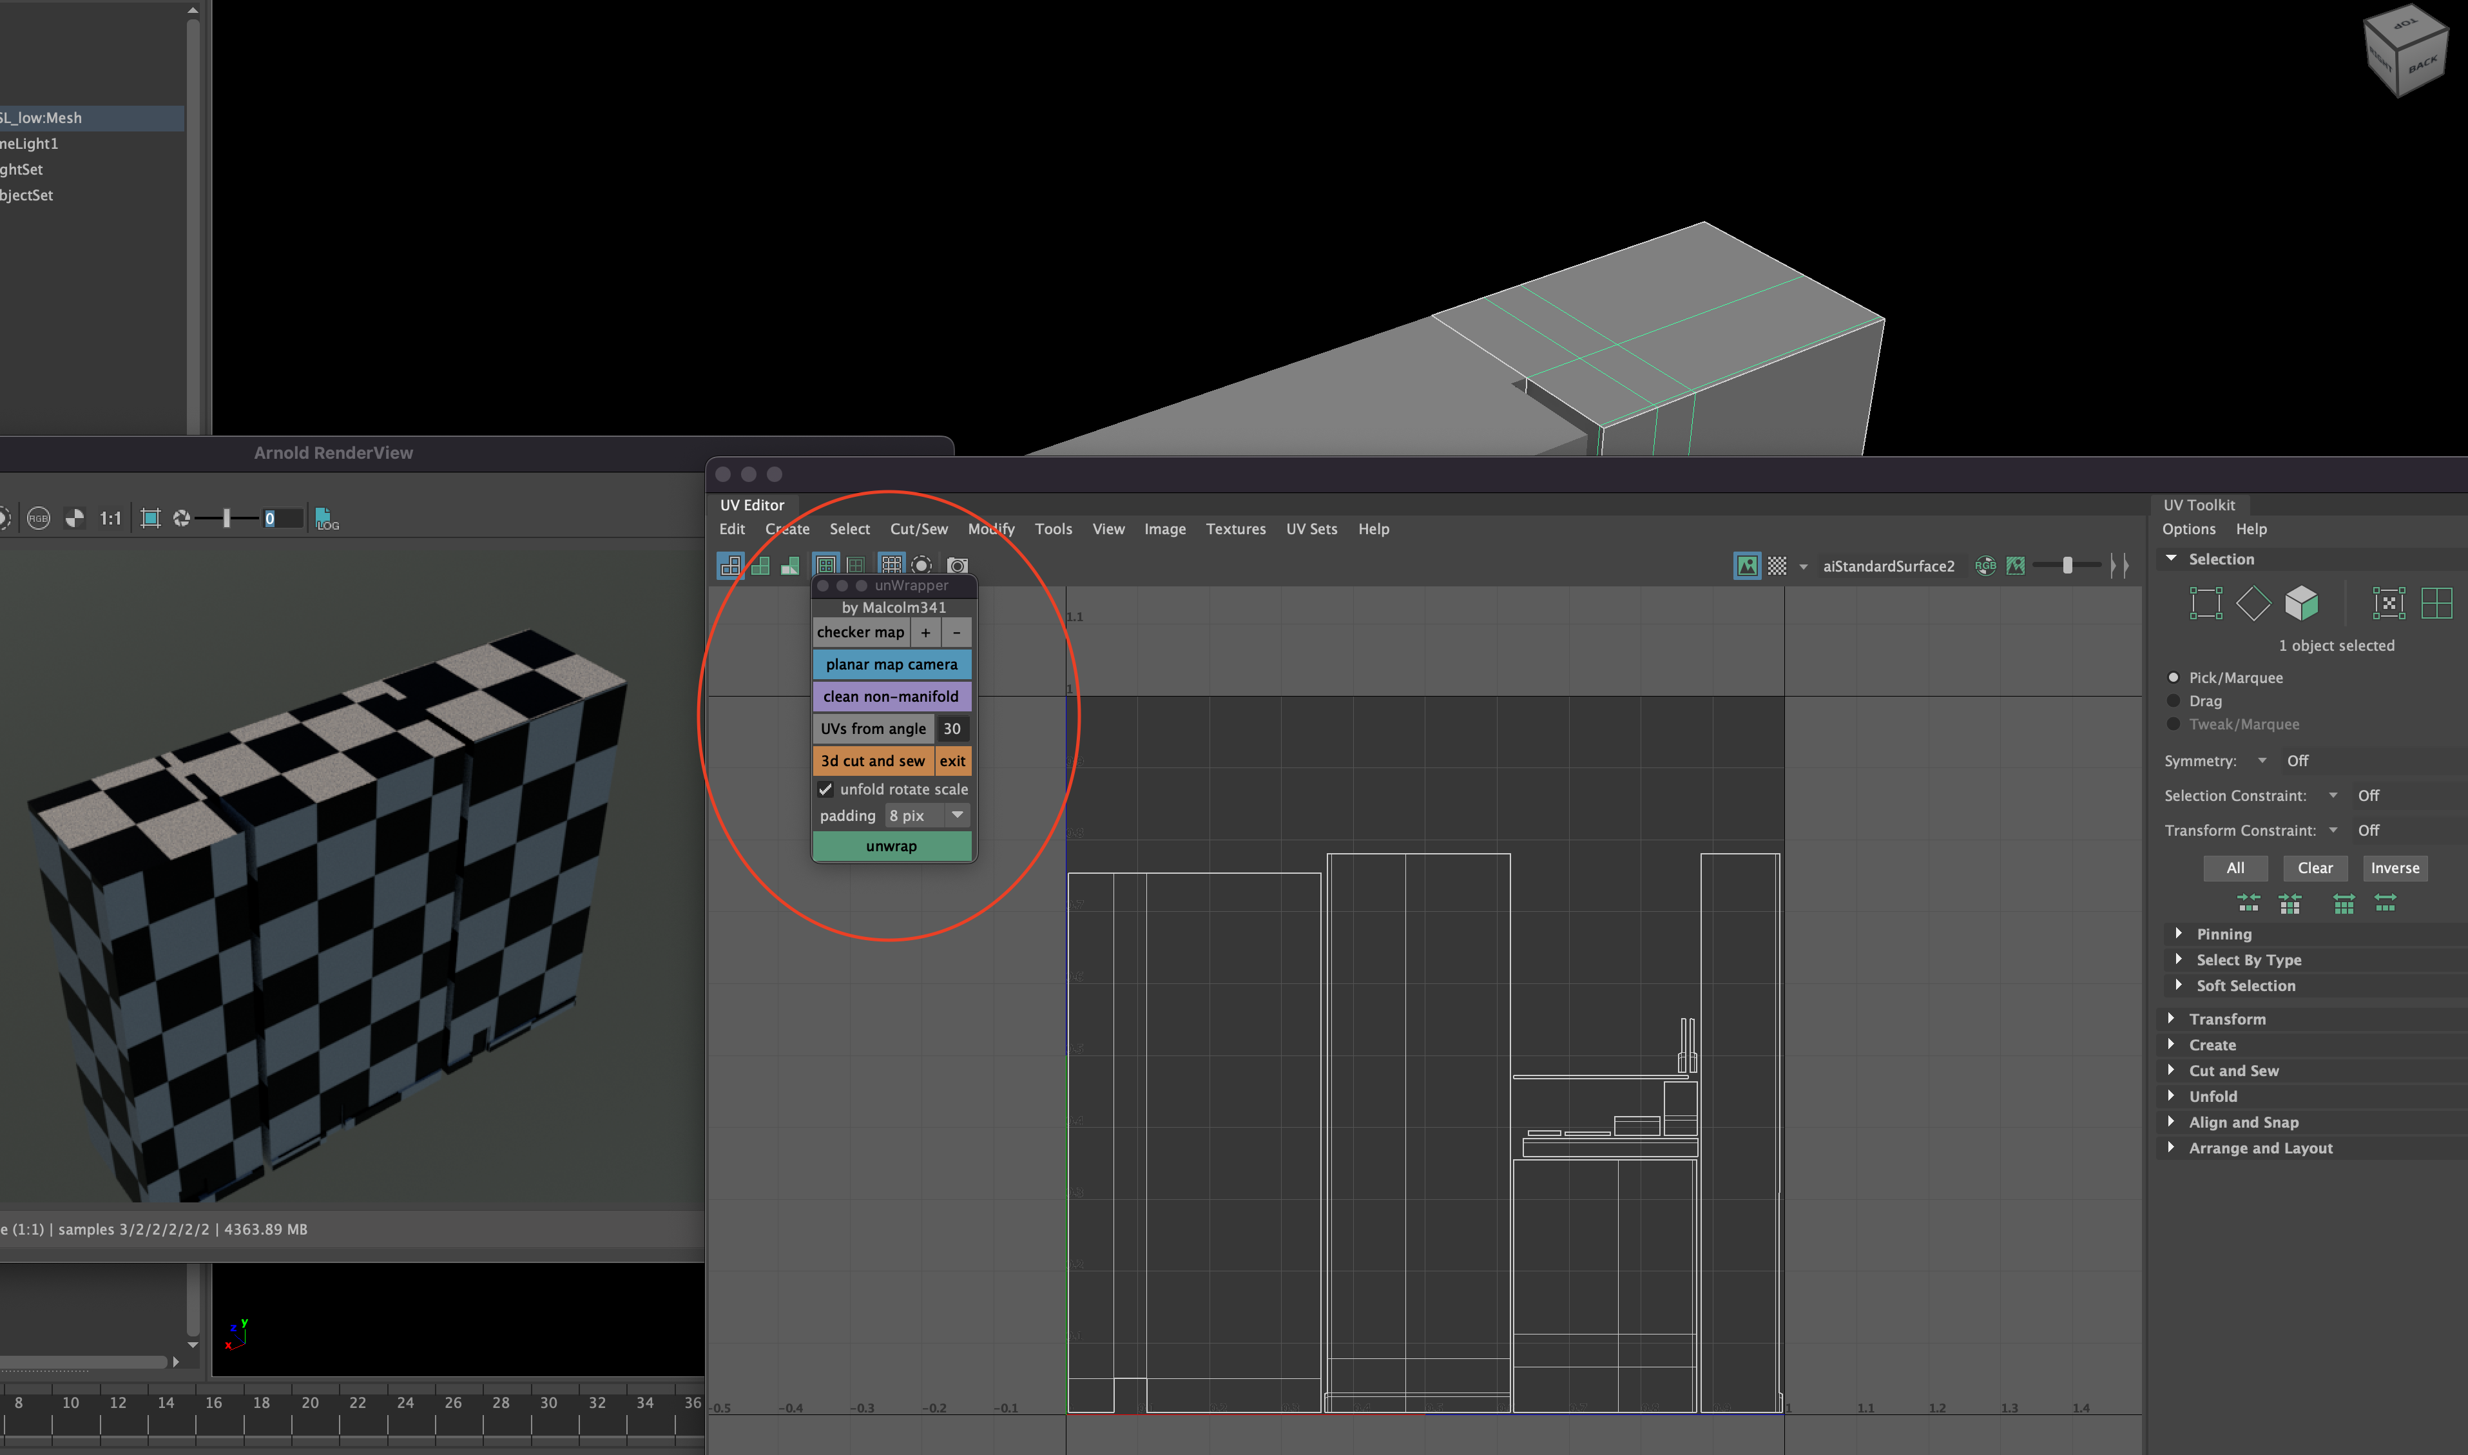Toggle UV Editor grid display icon
Viewport: 2468px width, 1455px height.
point(891,566)
